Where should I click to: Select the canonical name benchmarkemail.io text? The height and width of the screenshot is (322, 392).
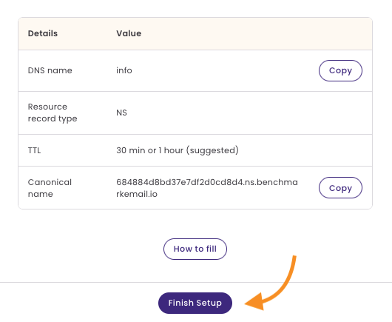coord(207,188)
